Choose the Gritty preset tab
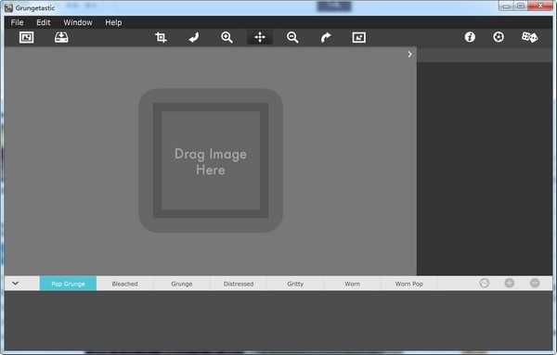Viewport: 557px width, 355px height. pyautogui.click(x=295, y=284)
